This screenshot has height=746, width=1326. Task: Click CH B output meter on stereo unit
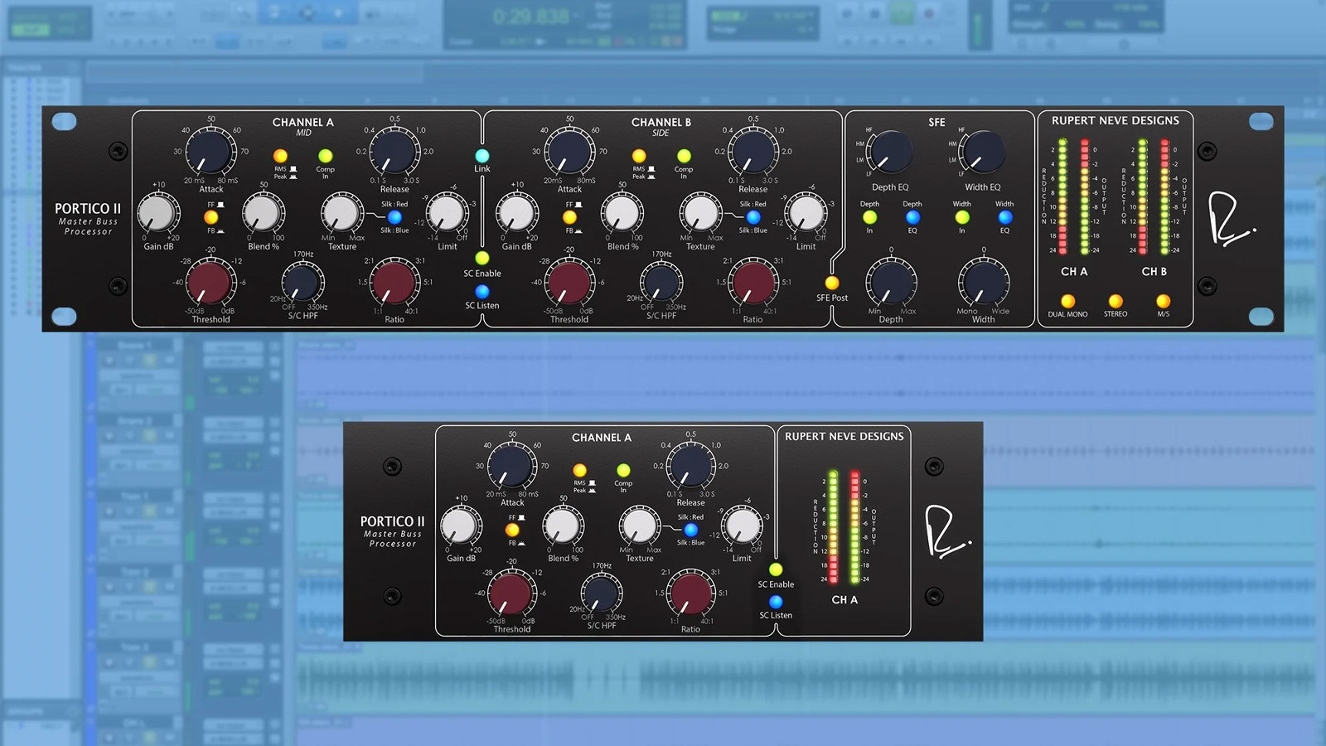[1164, 196]
